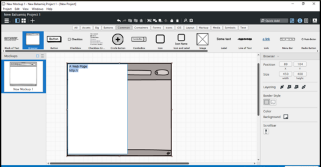Pick the Icon and Label control
Image resolution: width=321 pixels, height=167 pixels.
182,41
